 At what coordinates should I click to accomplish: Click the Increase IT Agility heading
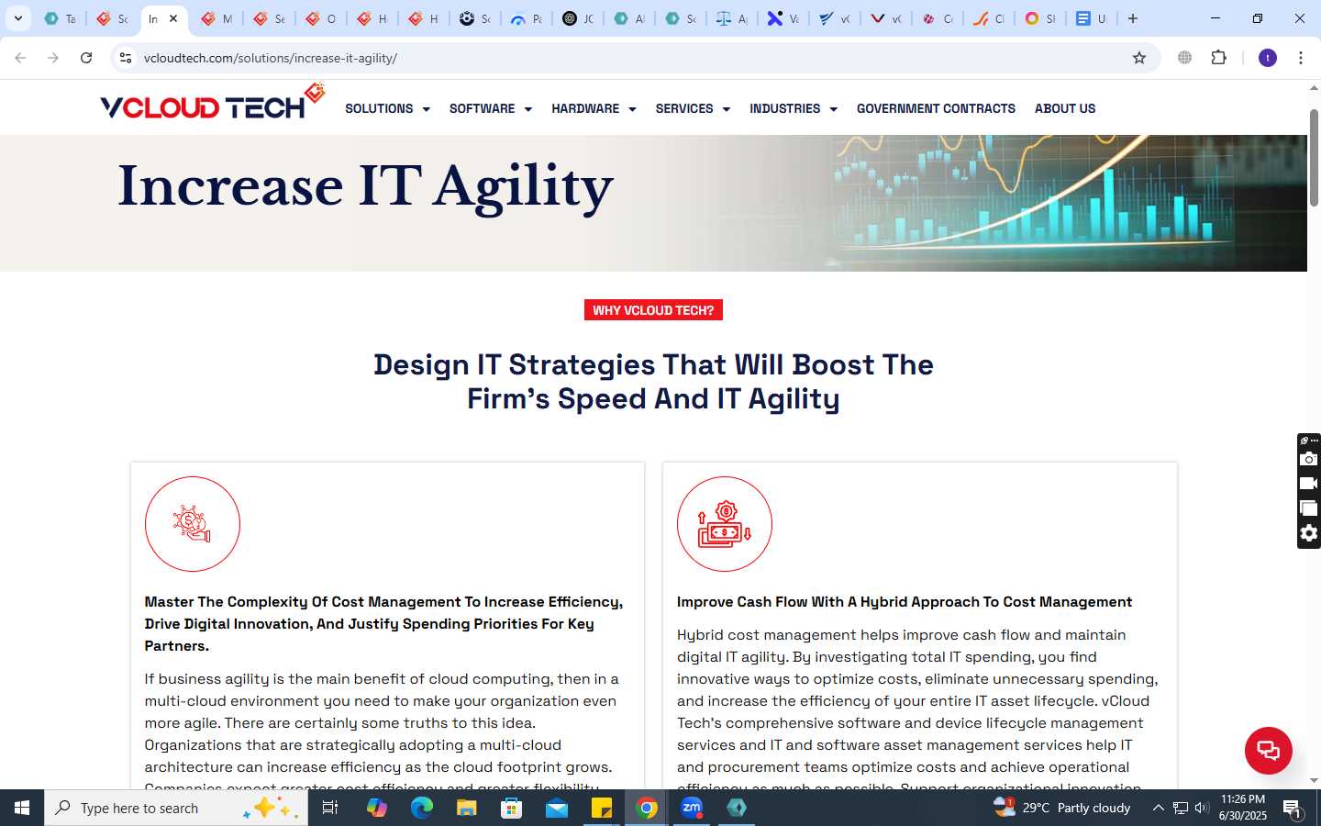[x=366, y=187]
